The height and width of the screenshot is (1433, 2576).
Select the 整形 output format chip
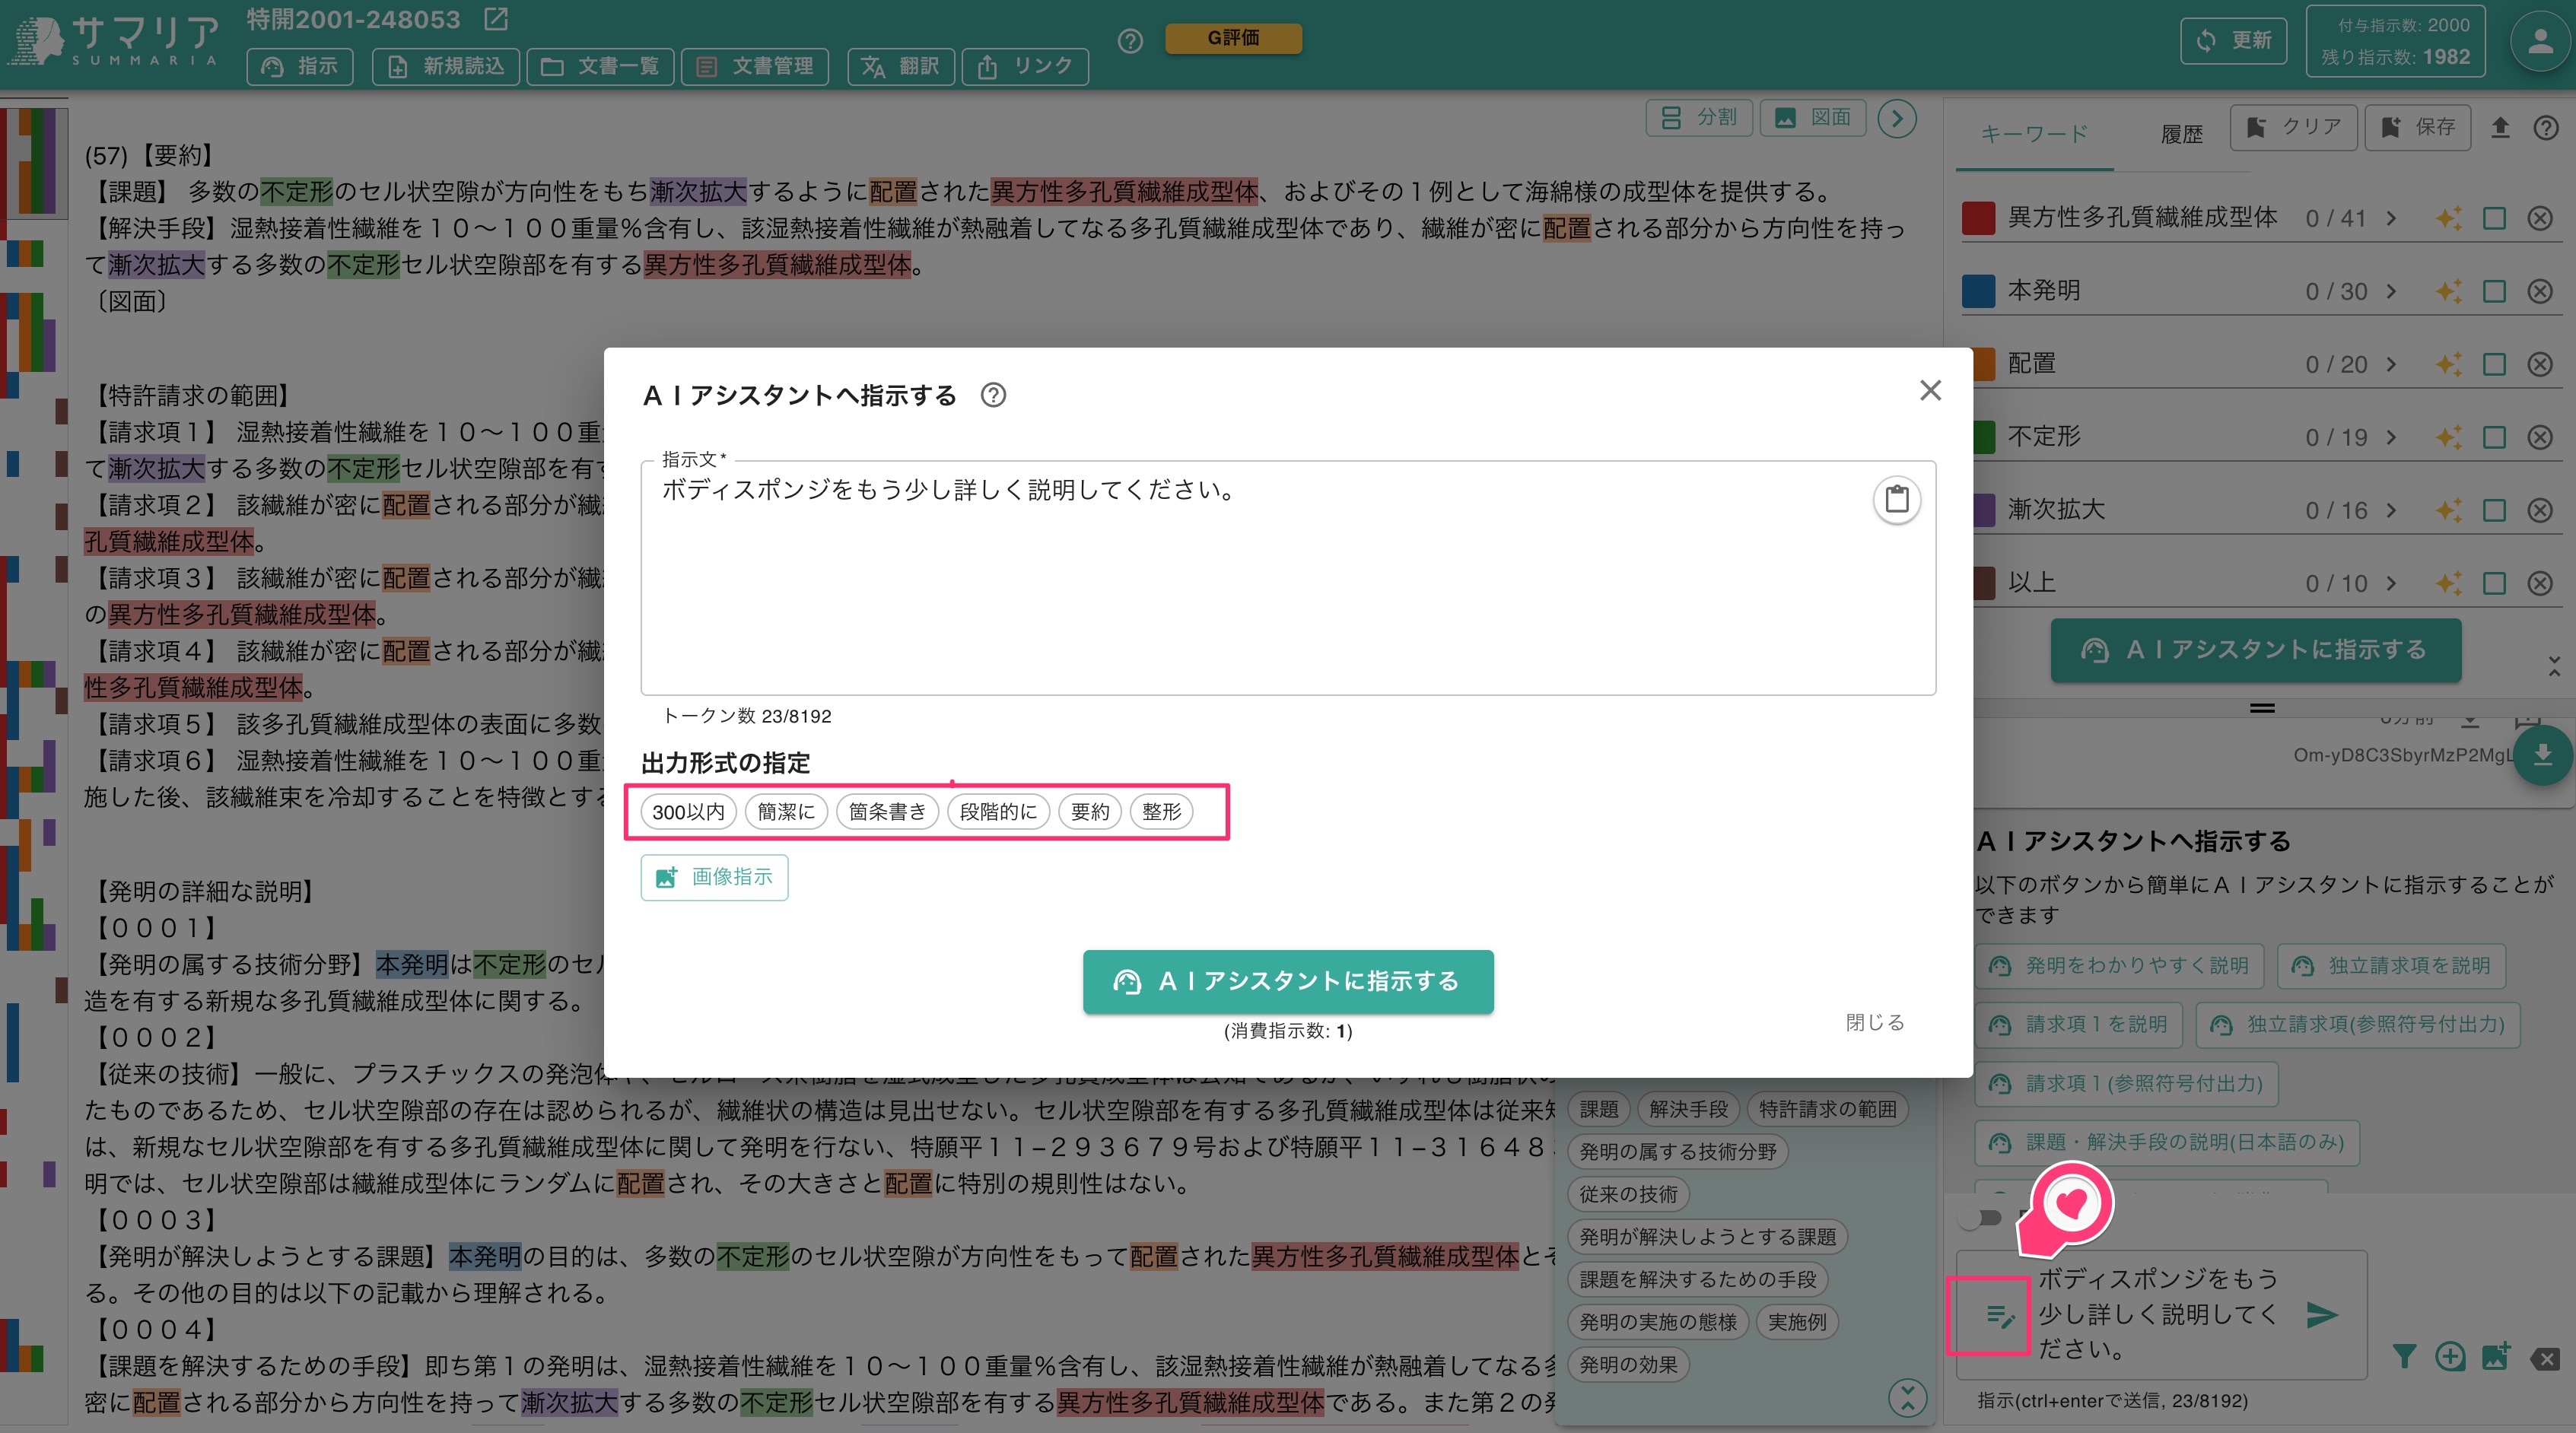point(1161,811)
